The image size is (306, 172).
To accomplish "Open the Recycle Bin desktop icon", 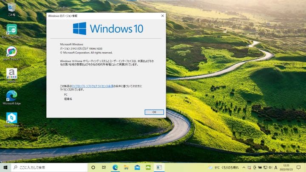I will [x=11, y=9].
